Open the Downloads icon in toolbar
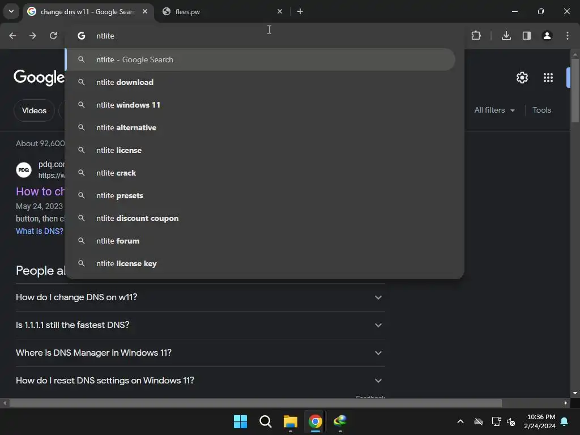 pos(506,36)
